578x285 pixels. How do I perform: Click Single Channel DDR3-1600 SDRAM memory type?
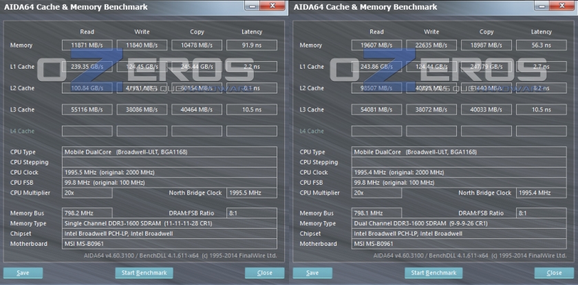coord(169,223)
